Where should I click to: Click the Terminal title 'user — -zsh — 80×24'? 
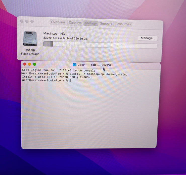[94, 65]
